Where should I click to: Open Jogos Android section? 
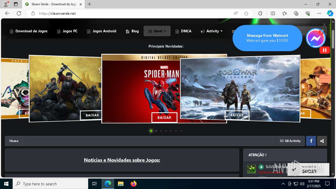tap(102, 31)
